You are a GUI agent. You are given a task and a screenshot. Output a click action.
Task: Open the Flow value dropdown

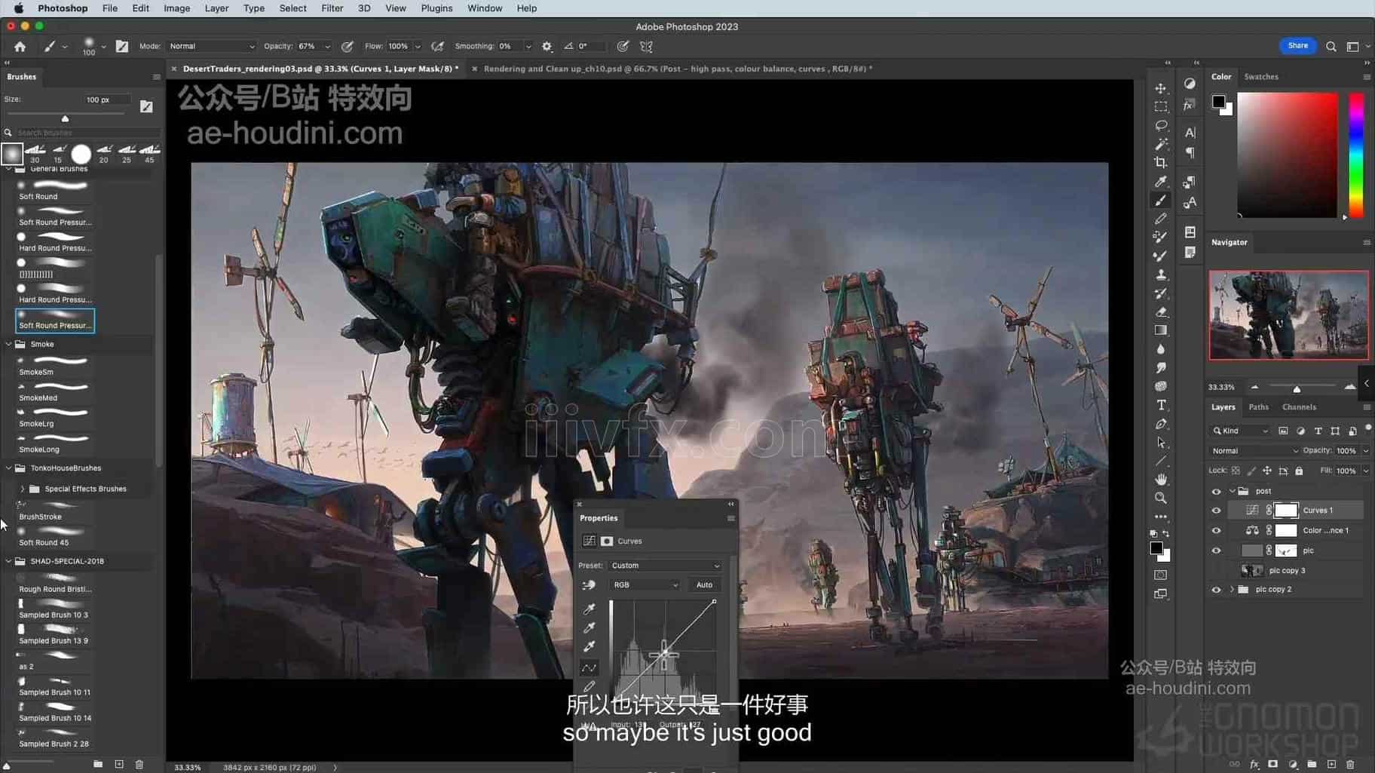pyautogui.click(x=418, y=46)
